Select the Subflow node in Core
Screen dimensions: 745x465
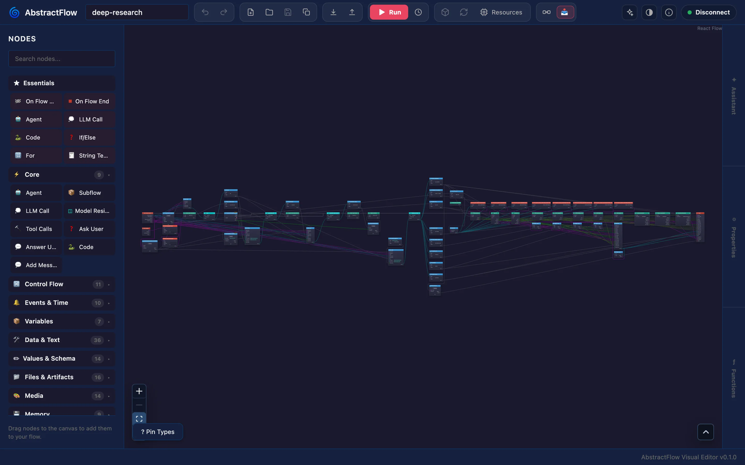click(x=90, y=193)
